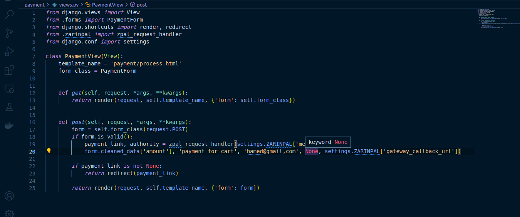Open the Run and Debug view
This screenshot has width=520, height=217.
(x=9, y=52)
